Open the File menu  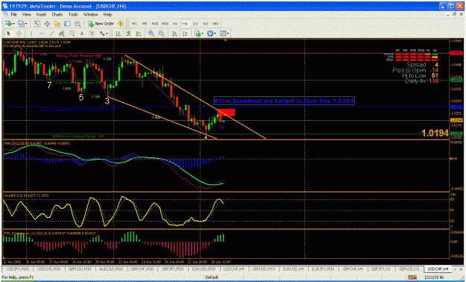pyautogui.click(x=14, y=14)
